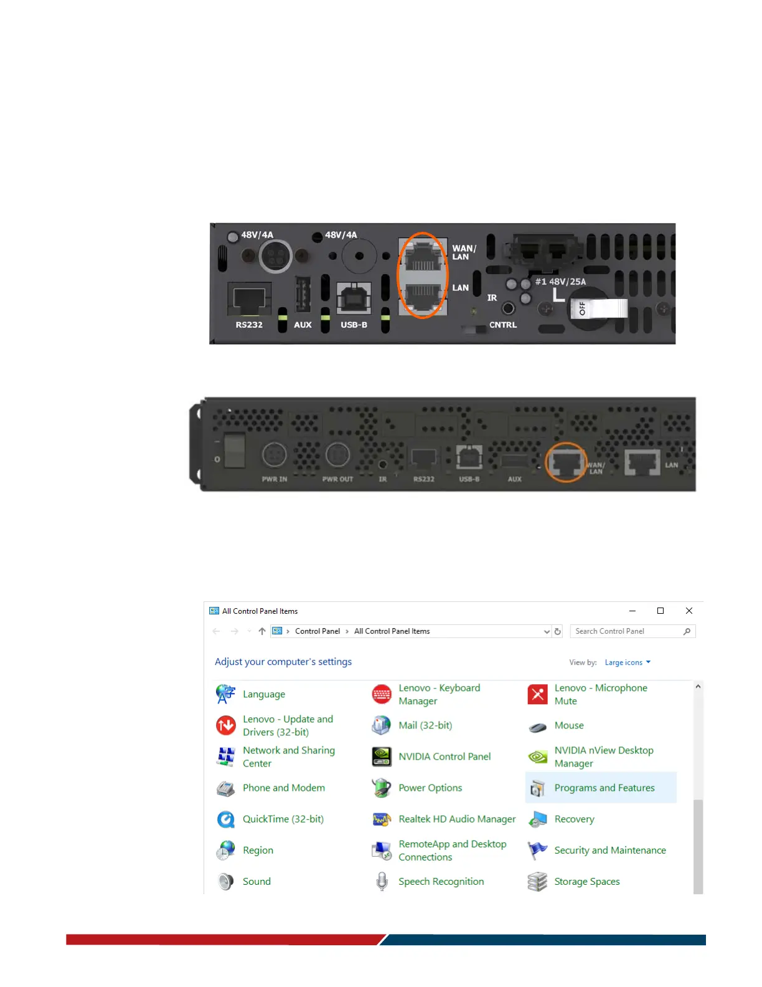This screenshot has width=762, height=987.
Task: Open NVIDIA nView Desktop Manager icon
Action: pos(537,756)
